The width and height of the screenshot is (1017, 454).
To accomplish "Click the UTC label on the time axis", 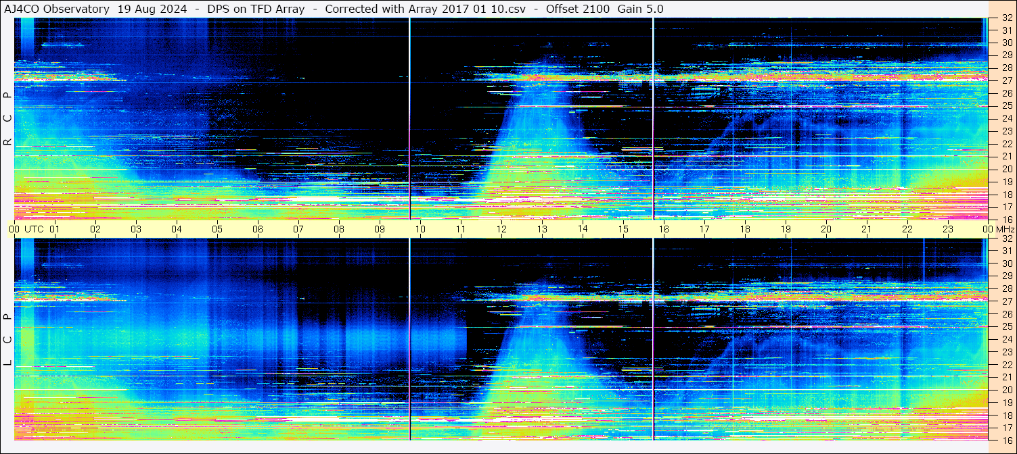I will (x=34, y=229).
